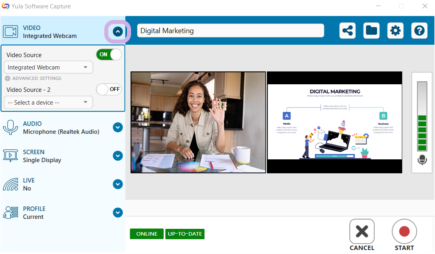Select the AUDIO Microphone heading
The height and width of the screenshot is (254, 435).
(61, 128)
